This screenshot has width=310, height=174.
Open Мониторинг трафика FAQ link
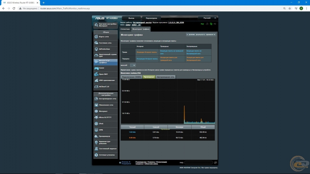131,73
